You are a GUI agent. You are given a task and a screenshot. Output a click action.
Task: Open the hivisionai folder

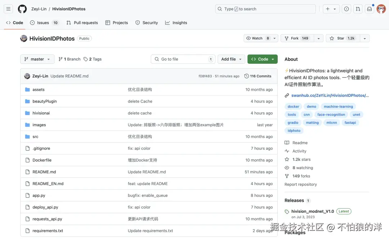[x=41, y=113]
